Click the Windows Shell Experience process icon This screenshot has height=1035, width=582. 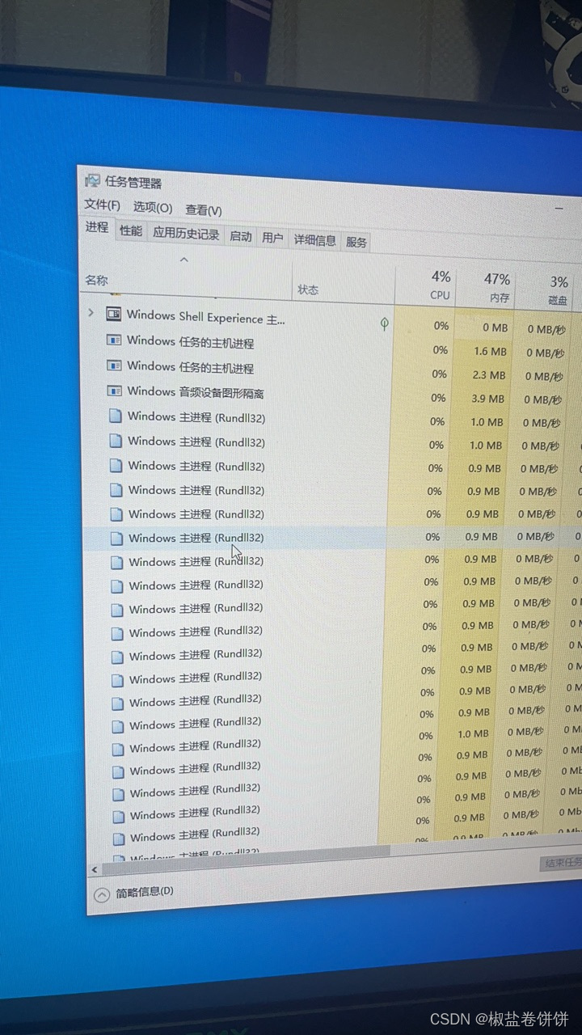point(114,314)
